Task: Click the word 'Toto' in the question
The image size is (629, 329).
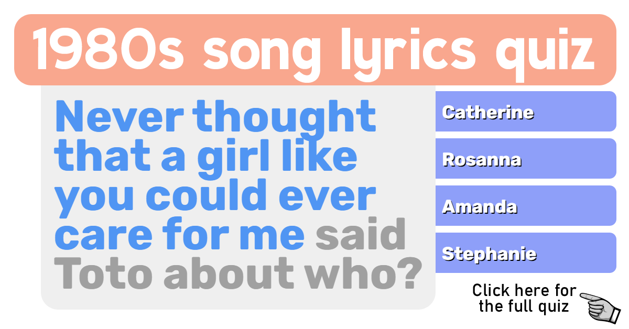Action: click(x=104, y=274)
